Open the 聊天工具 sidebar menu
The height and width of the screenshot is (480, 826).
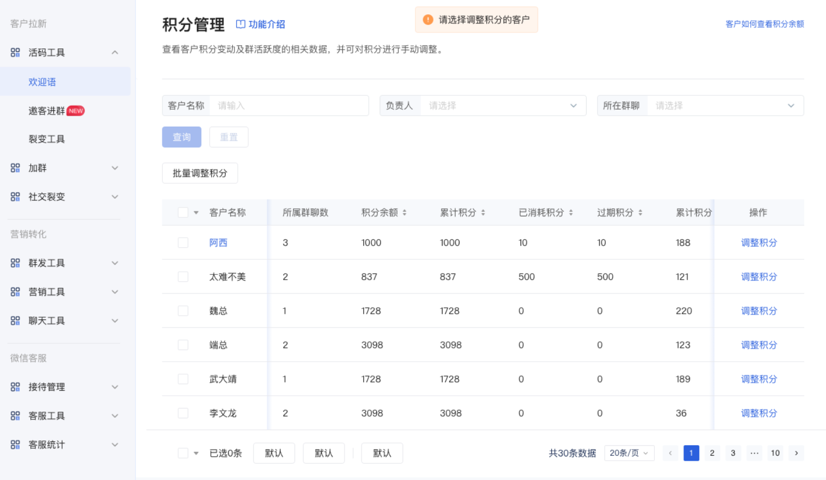pyautogui.click(x=65, y=320)
